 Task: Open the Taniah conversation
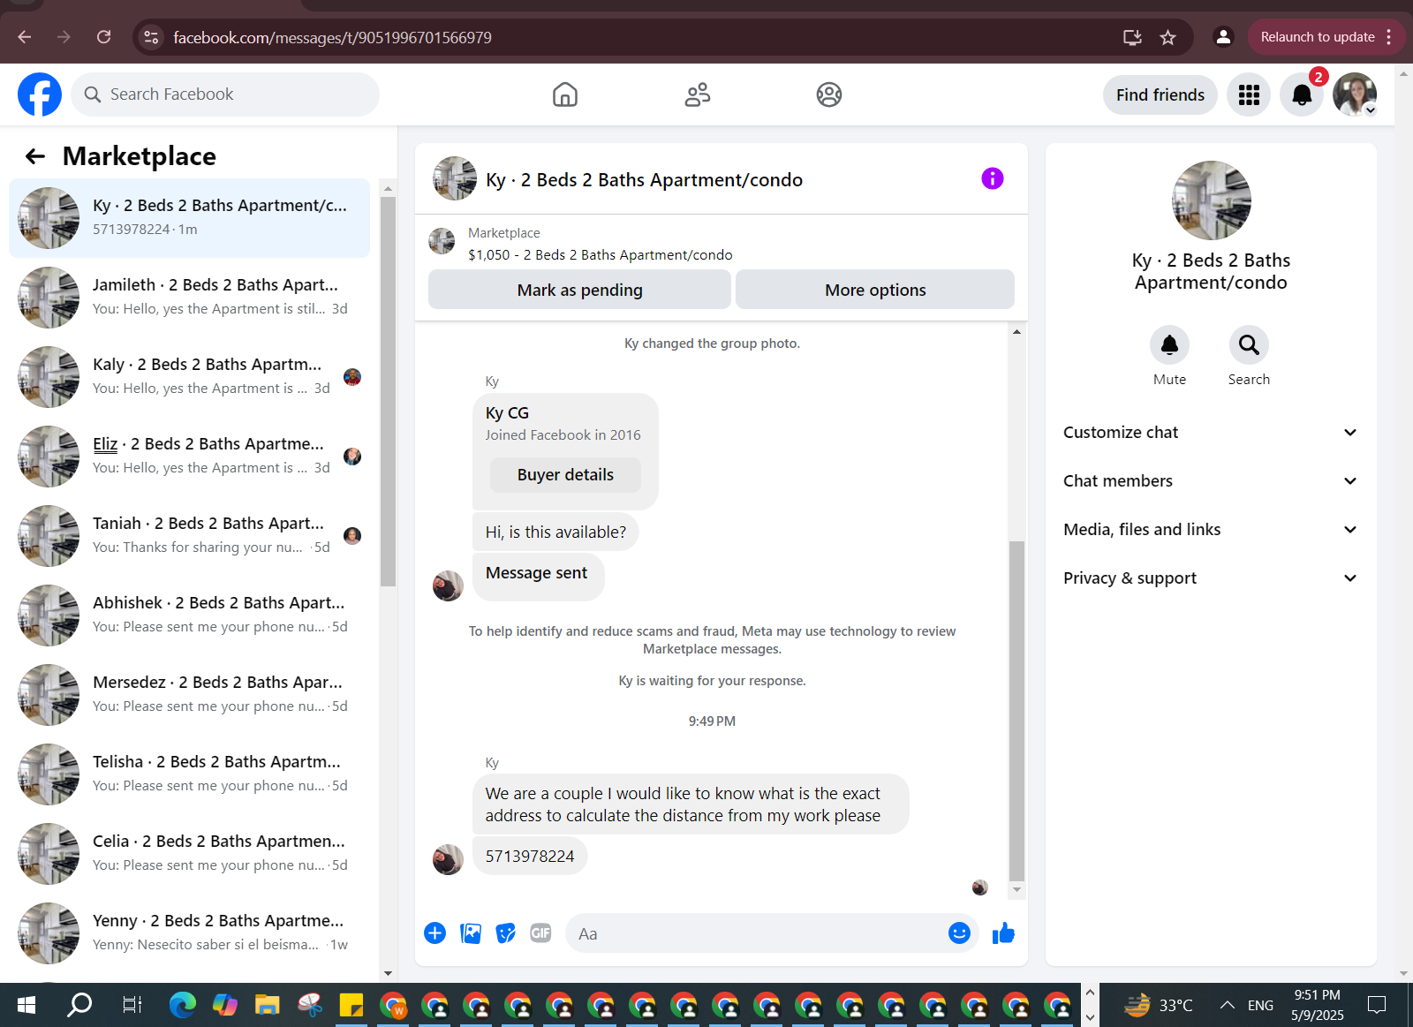(x=190, y=536)
